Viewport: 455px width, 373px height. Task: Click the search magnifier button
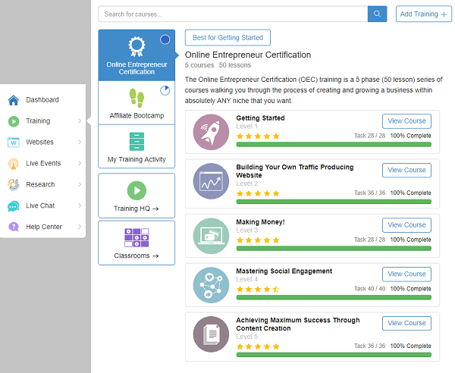tap(377, 14)
